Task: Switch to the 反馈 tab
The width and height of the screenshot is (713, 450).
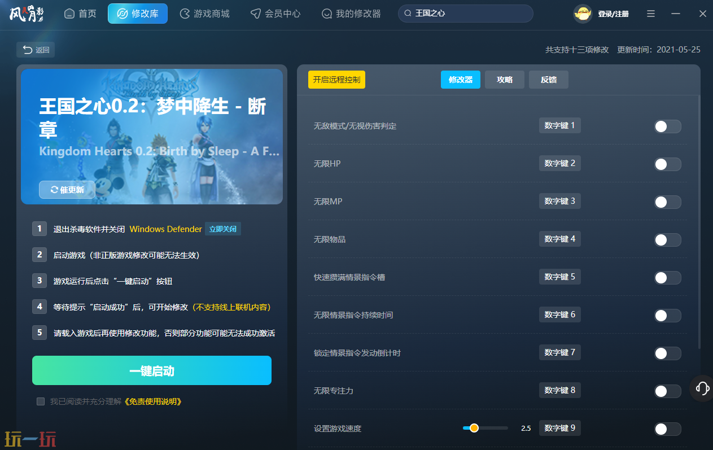Action: 549,80
